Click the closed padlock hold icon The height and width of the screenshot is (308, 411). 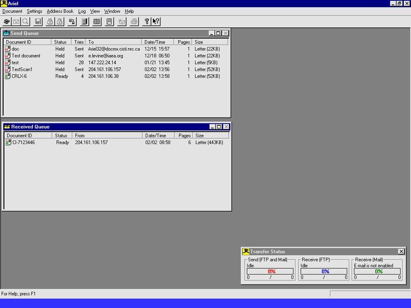pos(50,21)
